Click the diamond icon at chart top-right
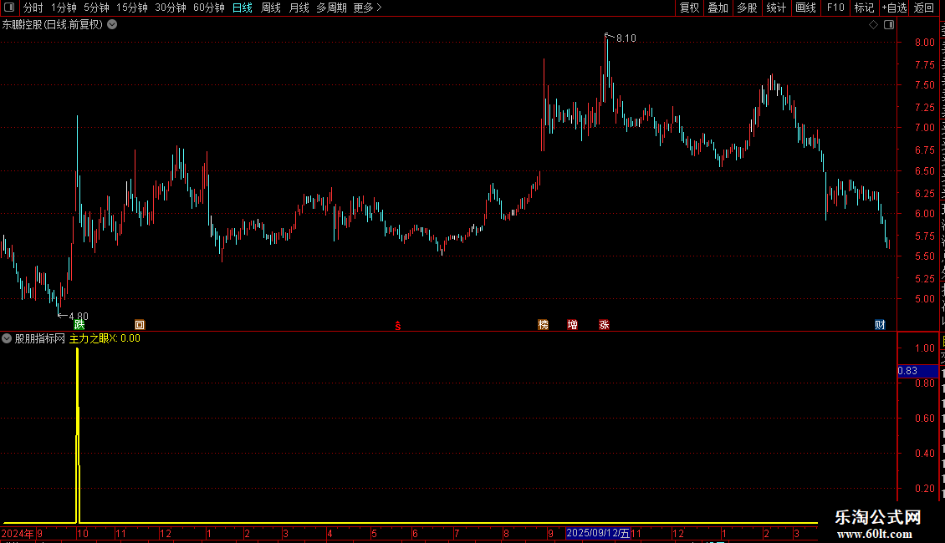Screen dimensions: 945x543 (x=873, y=25)
